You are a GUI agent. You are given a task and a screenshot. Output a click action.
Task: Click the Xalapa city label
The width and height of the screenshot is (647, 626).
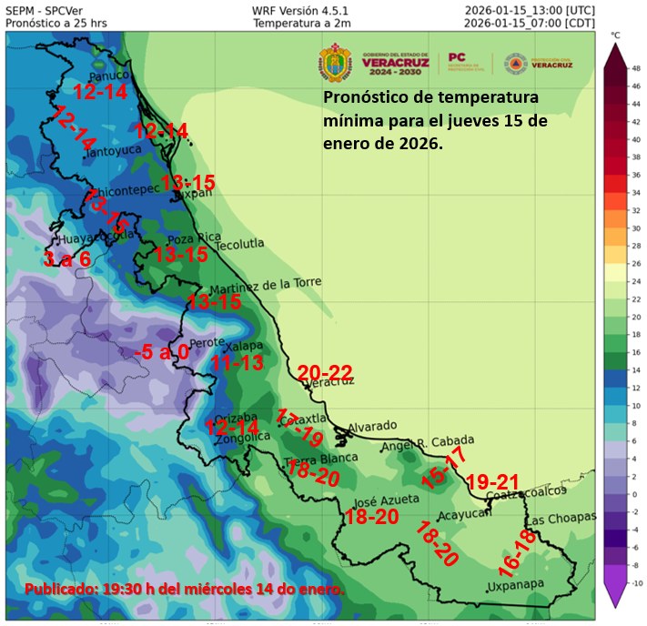pyautogui.click(x=245, y=346)
